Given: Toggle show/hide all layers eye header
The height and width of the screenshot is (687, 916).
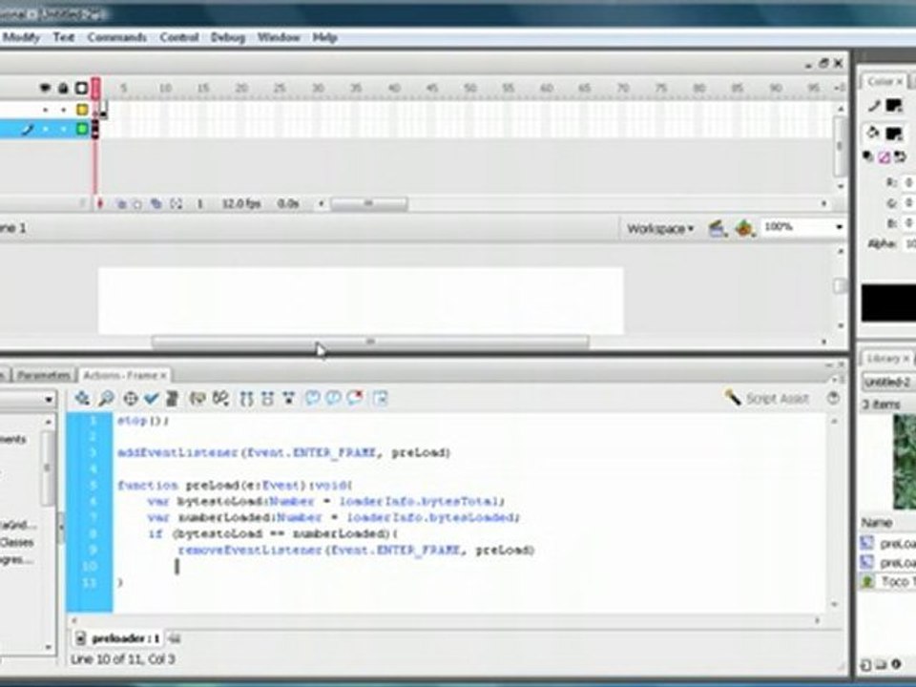Looking at the screenshot, I should click(45, 88).
